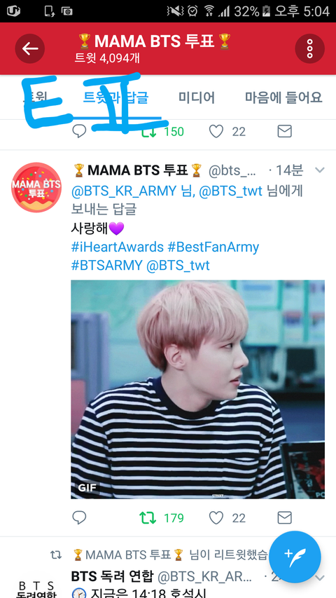Open the three-dot overflow menu
Image resolution: width=336 pixels, height=598 pixels.
(309, 48)
